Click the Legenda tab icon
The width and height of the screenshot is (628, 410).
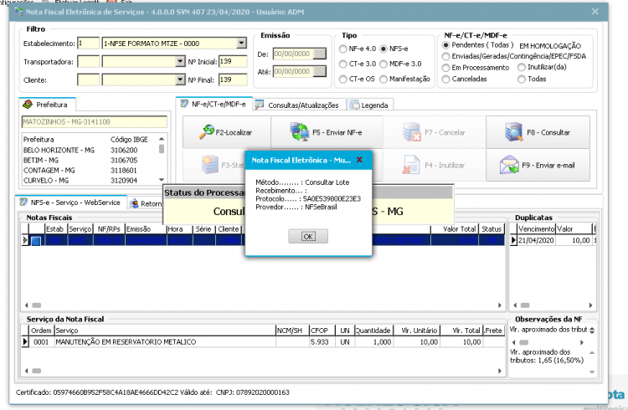pyautogui.click(x=354, y=105)
